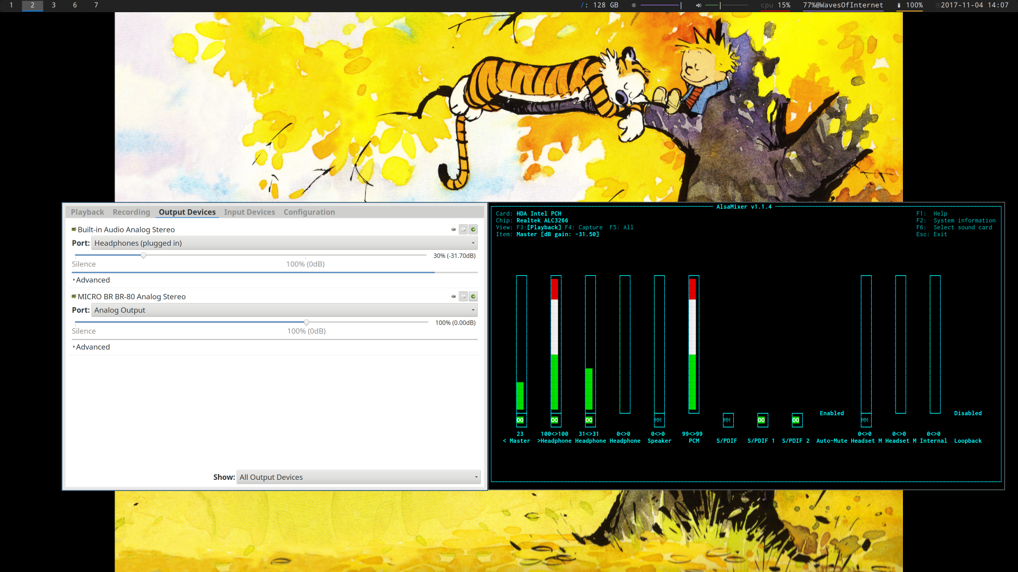This screenshot has height=572, width=1018.
Task: Set Built-in Audio Analog Stereo as fallback
Action: [x=473, y=229]
